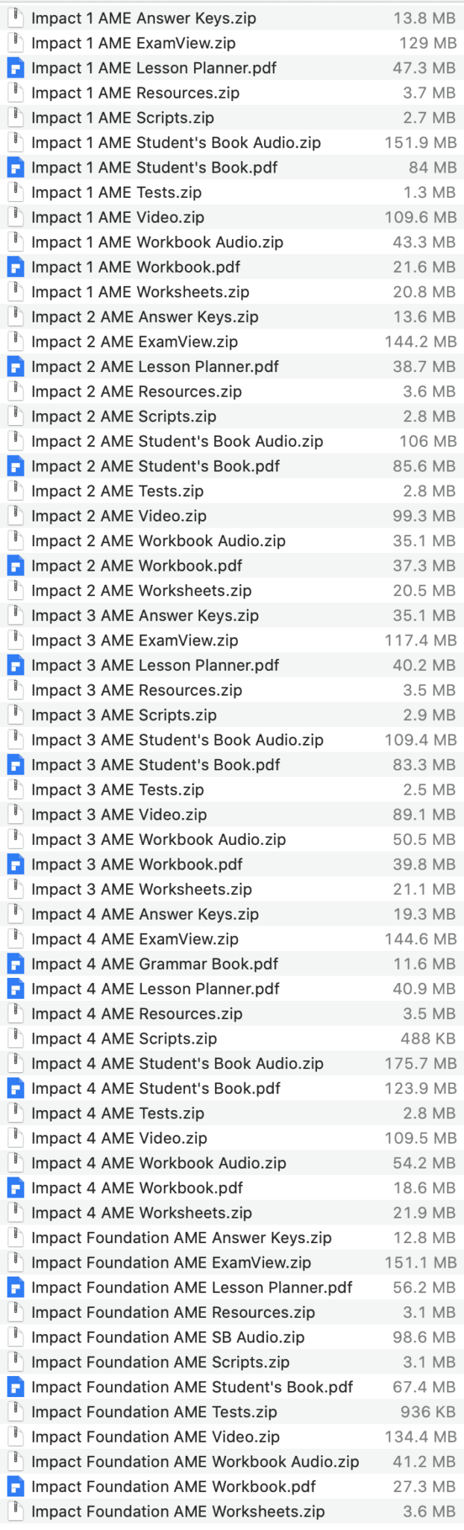Click the PDF icon for Impact Foundation AME Workbook
The image size is (464, 1530).
coord(15,1486)
